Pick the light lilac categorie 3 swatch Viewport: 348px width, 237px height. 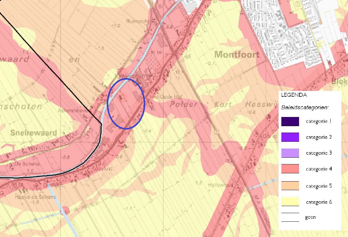point(290,153)
